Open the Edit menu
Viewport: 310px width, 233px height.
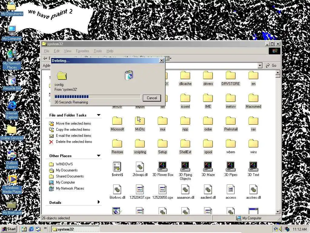pyautogui.click(x=57, y=51)
